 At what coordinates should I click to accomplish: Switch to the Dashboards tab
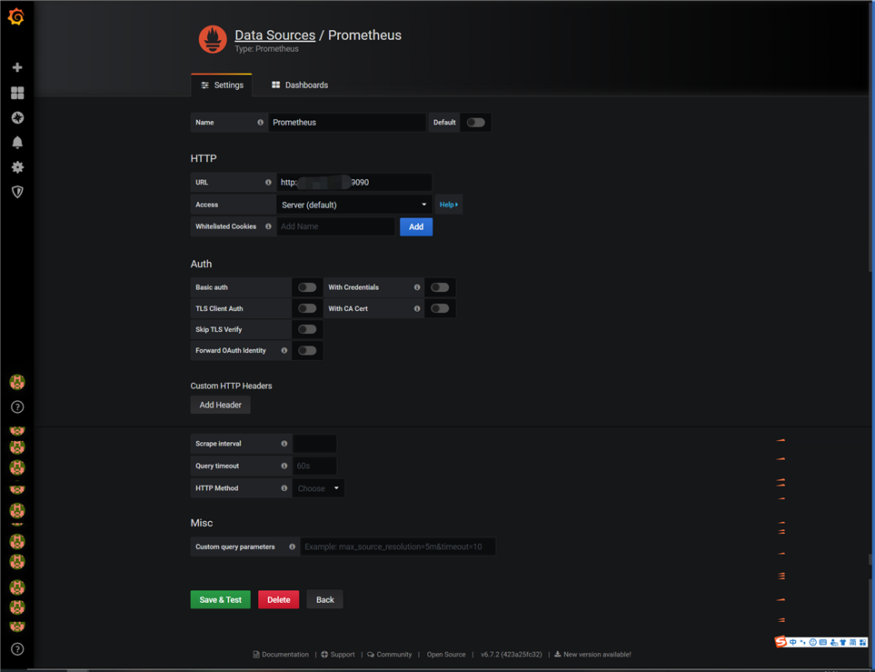(x=300, y=85)
